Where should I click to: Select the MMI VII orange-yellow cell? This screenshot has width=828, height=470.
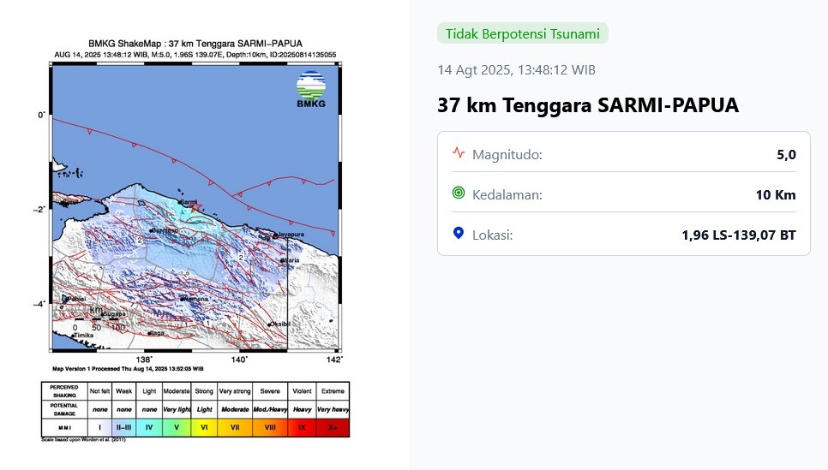tap(235, 427)
